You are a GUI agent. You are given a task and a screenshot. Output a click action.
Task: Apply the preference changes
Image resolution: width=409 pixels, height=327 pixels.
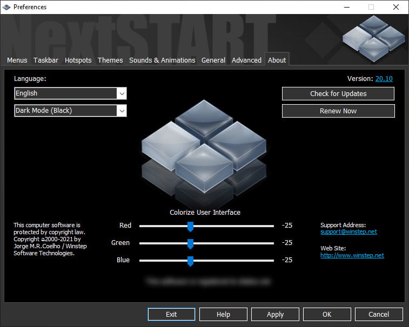(x=275, y=314)
